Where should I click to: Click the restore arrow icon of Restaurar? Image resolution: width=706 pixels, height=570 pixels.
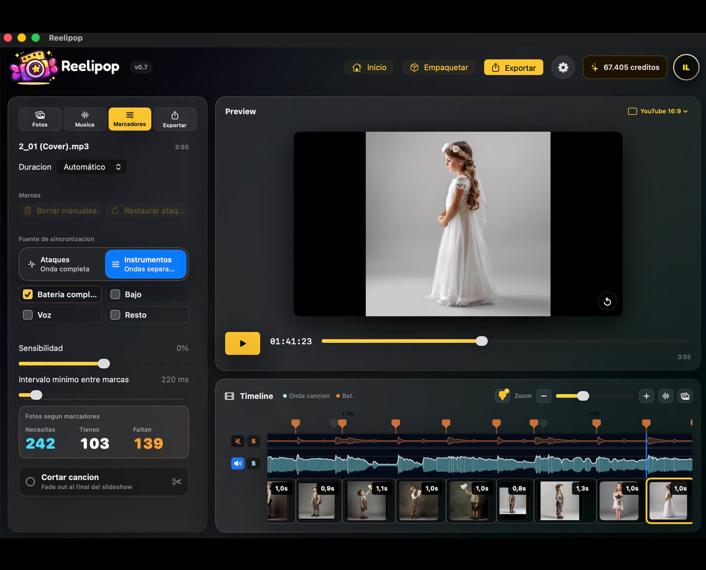point(115,210)
